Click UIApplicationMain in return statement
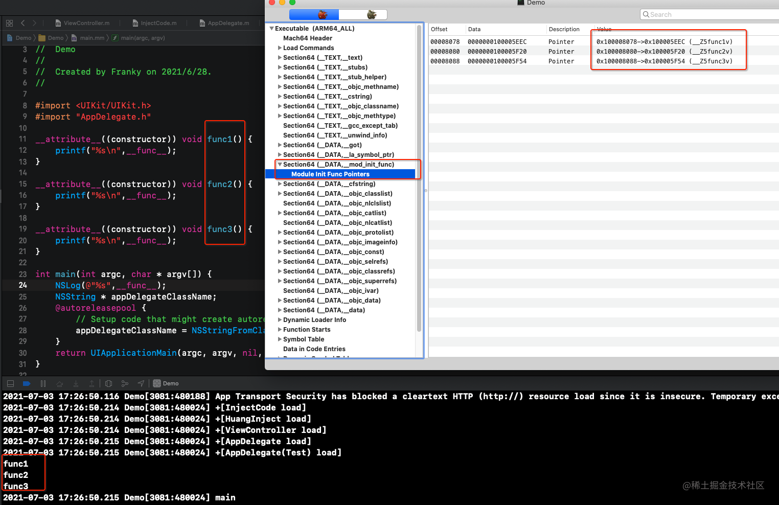 point(133,353)
